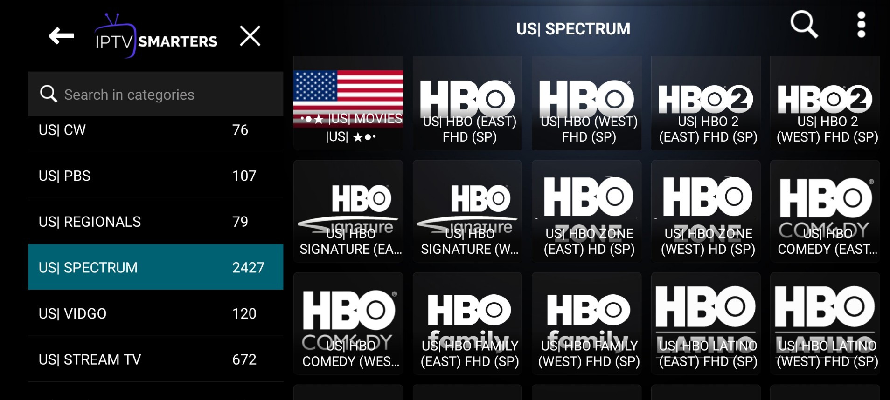Image resolution: width=890 pixels, height=400 pixels.
Task: Select the US| CW category
Action: 156,130
